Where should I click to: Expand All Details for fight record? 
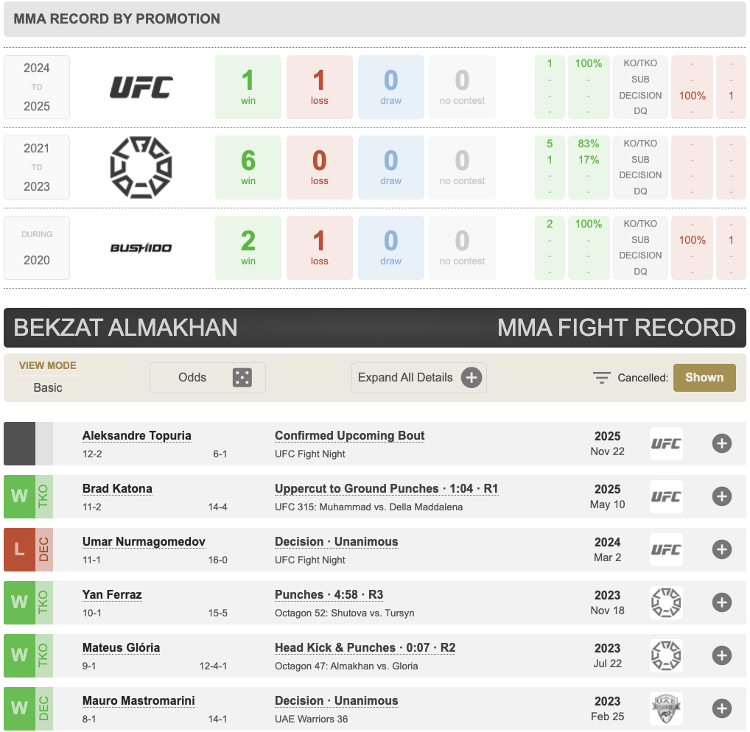418,378
